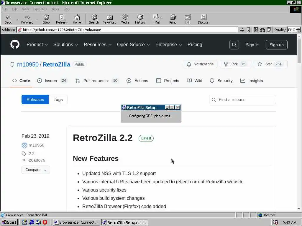302x226 pixels.
Task: Click the Sign up button
Action: pos(276,45)
